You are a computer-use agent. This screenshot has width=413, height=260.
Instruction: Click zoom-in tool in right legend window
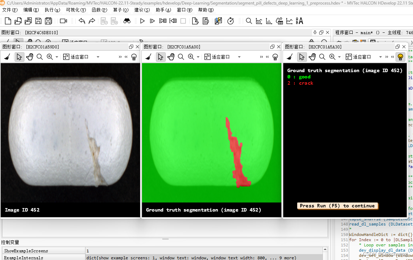point(332,57)
